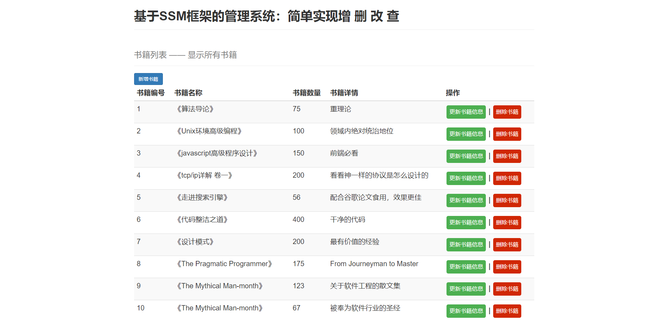
Task: Update info for 《Unix环境高级编程》
Action: pyautogui.click(x=466, y=134)
